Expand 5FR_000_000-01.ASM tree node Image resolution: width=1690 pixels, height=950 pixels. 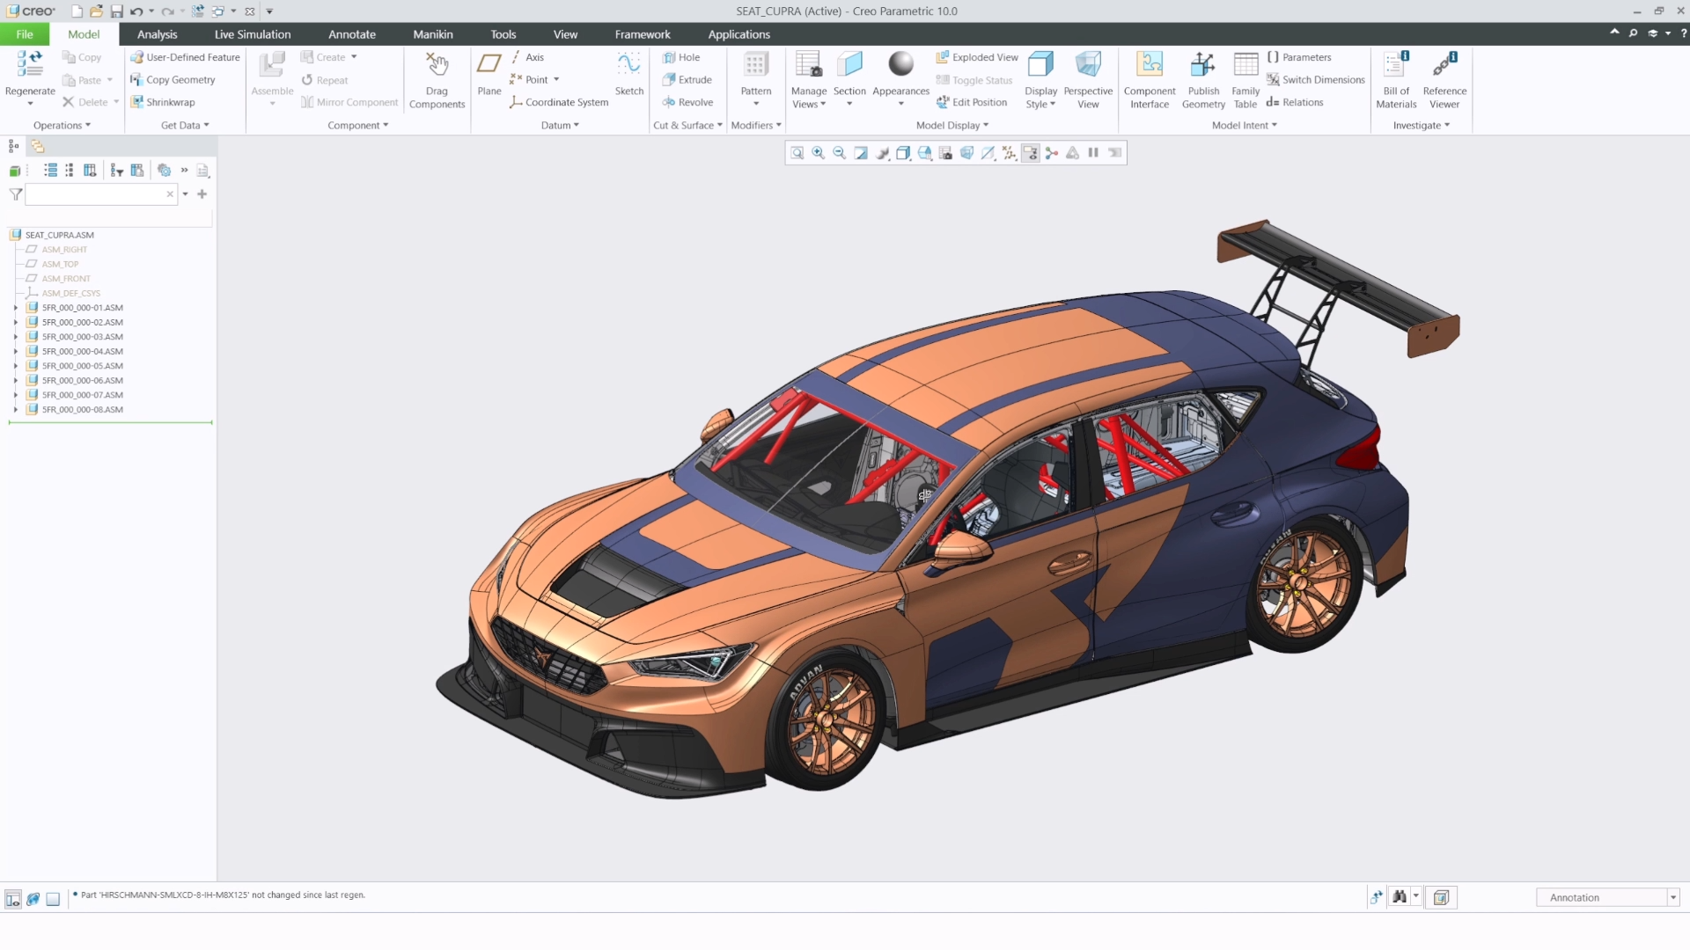[x=16, y=308]
